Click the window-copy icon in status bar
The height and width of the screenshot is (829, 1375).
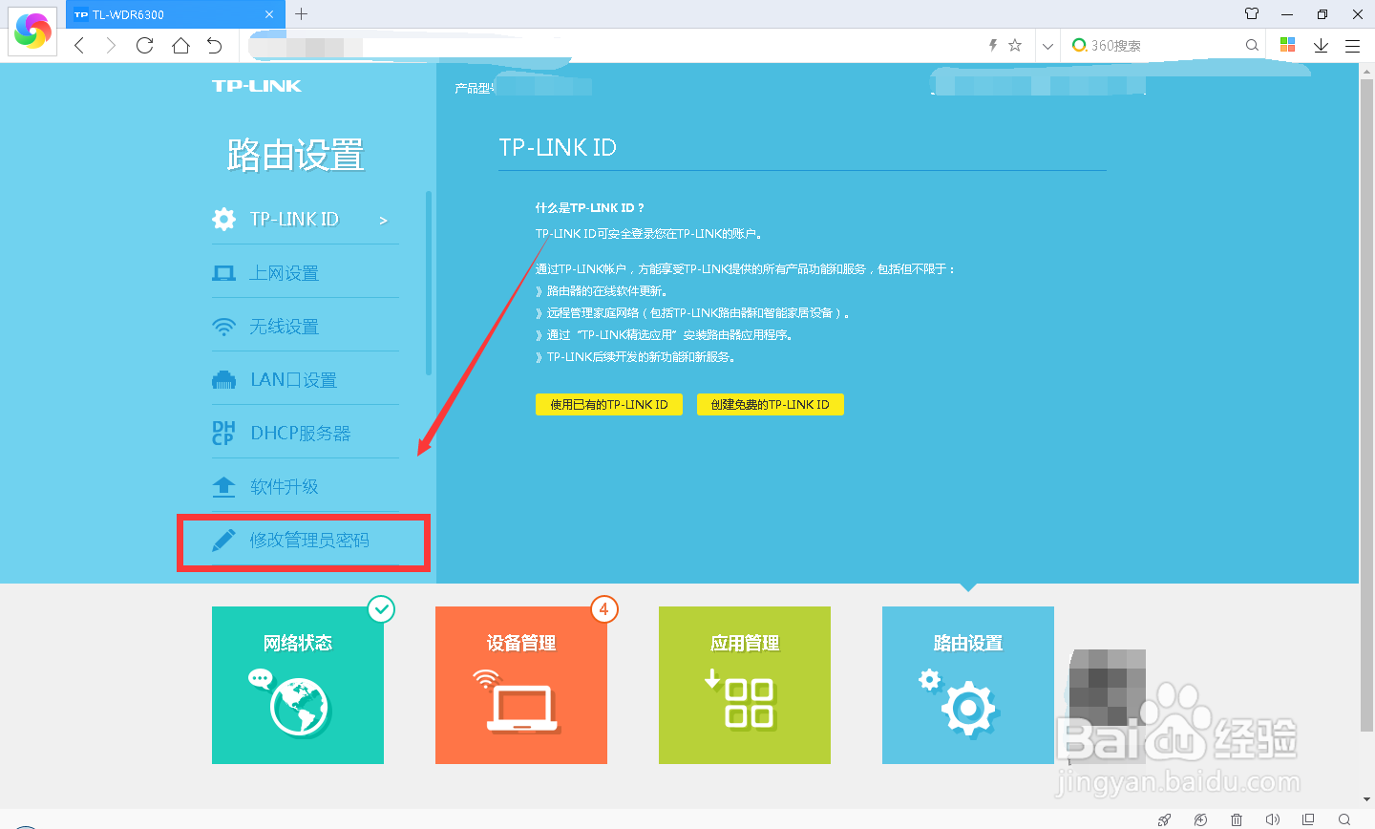click(x=1308, y=819)
